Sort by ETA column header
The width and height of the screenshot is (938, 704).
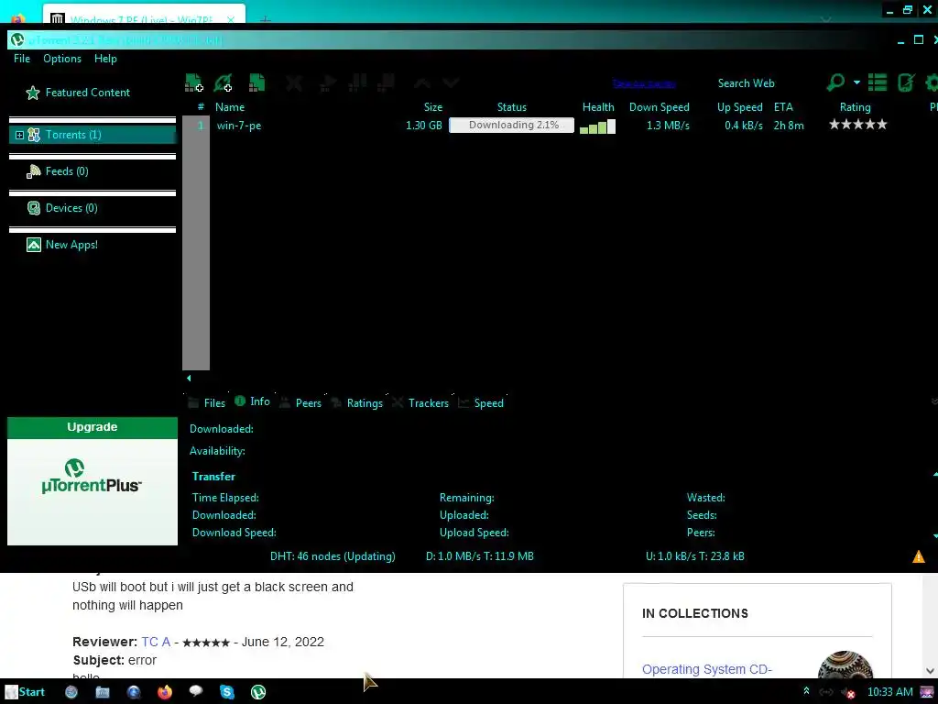pyautogui.click(x=783, y=107)
